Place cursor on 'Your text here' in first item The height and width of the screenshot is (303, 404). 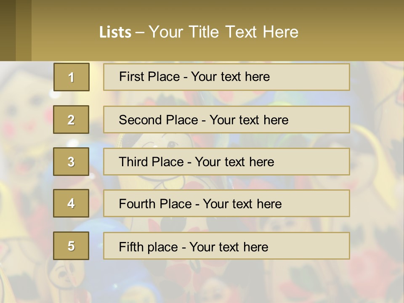[x=230, y=77]
